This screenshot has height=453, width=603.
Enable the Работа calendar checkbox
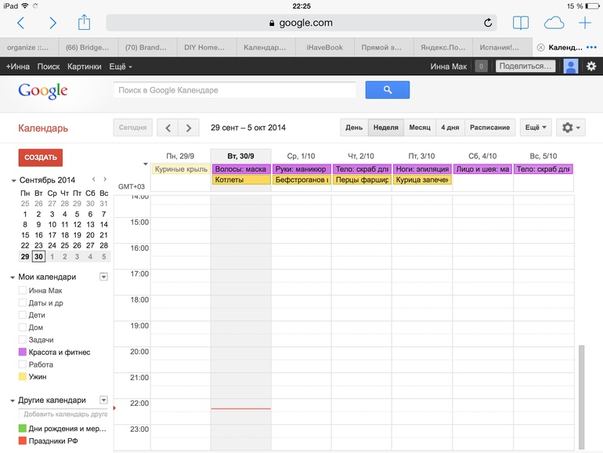pos(23,364)
